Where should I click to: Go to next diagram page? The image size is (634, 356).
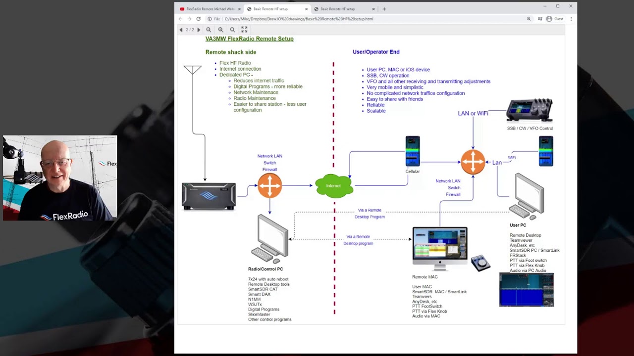tap(199, 30)
